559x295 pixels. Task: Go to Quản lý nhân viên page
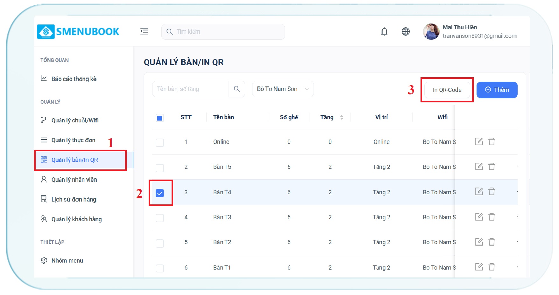[x=74, y=180]
